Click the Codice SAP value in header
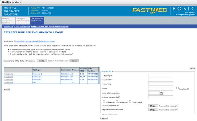Viewport: 197px width, 121px height. (x=47, y=13)
